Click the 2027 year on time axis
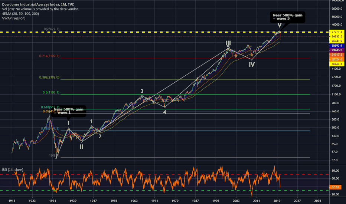346x204 pixels. tap(297, 201)
